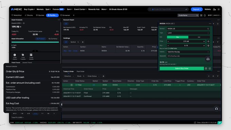Open the hamburger menu in header

[219, 9]
